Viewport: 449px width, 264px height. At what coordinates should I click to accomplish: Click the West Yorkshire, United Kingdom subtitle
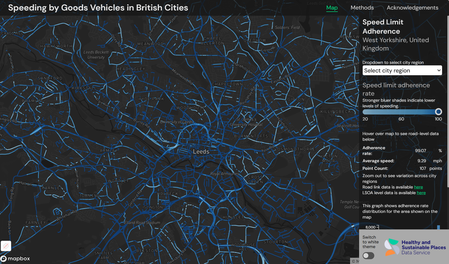click(396, 44)
